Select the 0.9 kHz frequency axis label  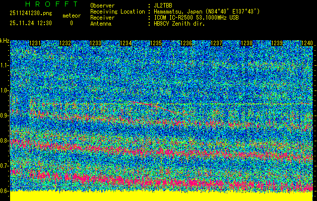click(x=5, y=116)
